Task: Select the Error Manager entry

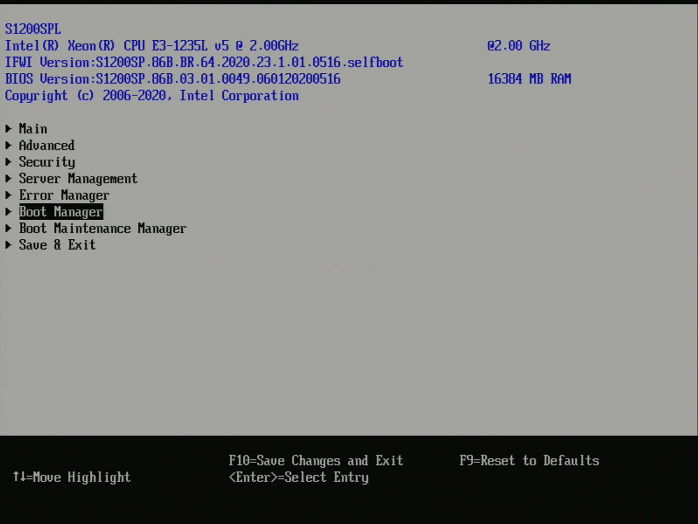Action: [x=64, y=195]
